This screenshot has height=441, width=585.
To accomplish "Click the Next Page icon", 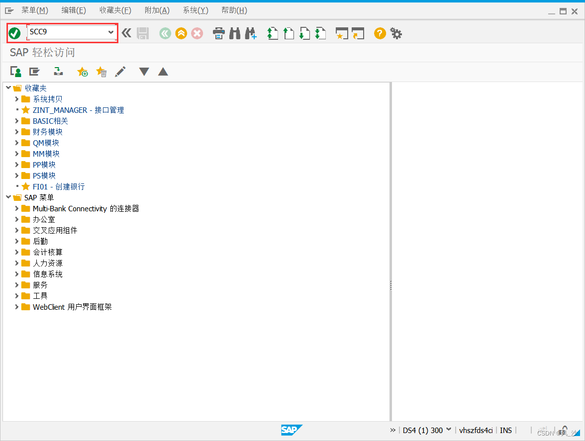I will [x=305, y=33].
